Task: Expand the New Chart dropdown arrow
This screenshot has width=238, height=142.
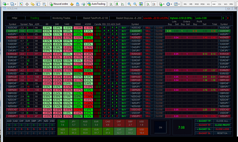Action: tap(8, 4)
